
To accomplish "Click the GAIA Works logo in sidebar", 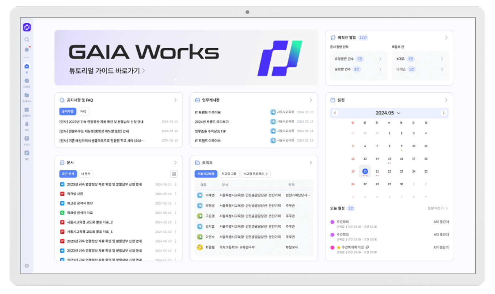I will [x=27, y=27].
